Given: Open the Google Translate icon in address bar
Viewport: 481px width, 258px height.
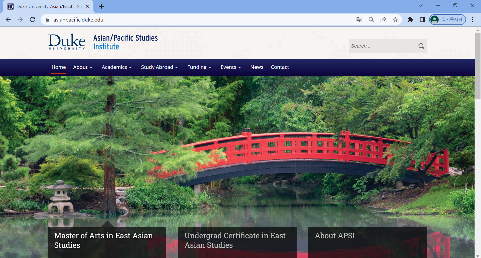Looking at the screenshot, I should 359,20.
